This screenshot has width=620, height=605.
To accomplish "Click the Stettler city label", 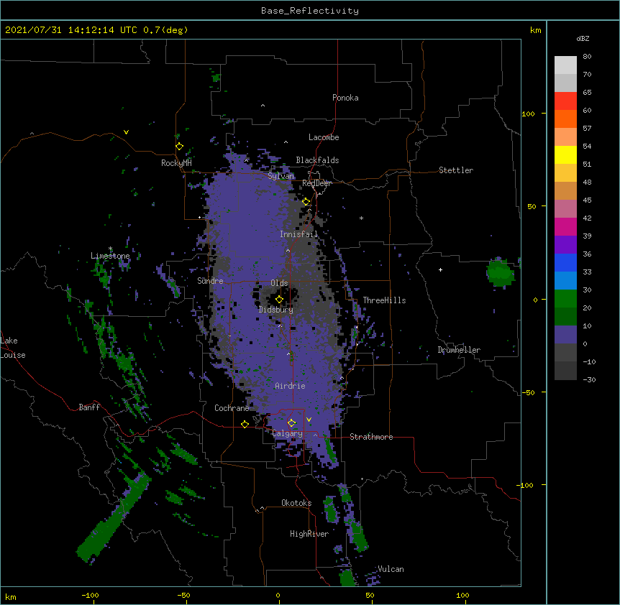I will click(456, 170).
